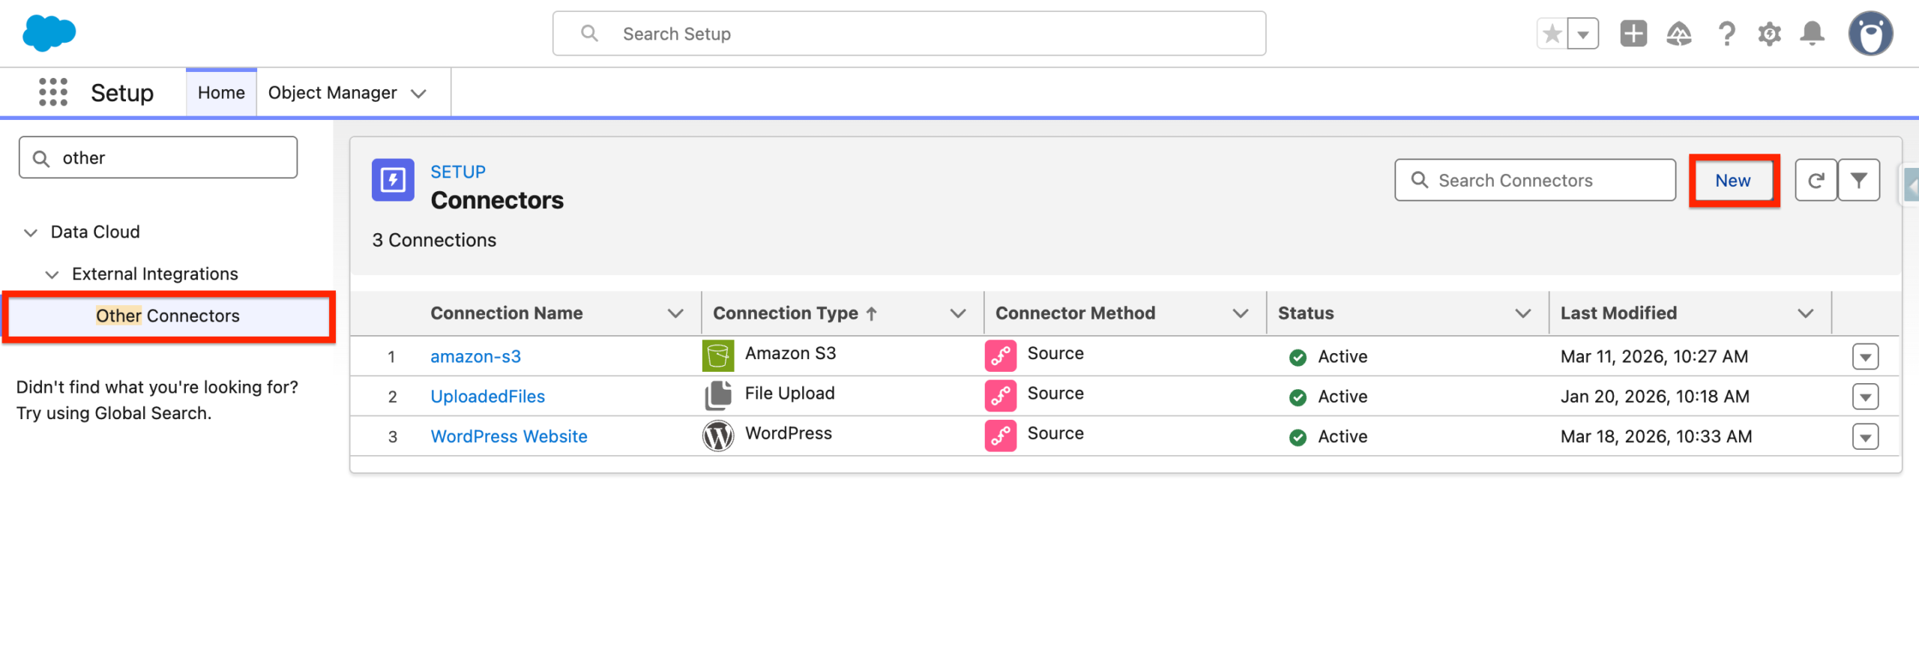The width and height of the screenshot is (1919, 665).
Task: Open the Trailhead guidance icon
Action: click(x=1679, y=34)
